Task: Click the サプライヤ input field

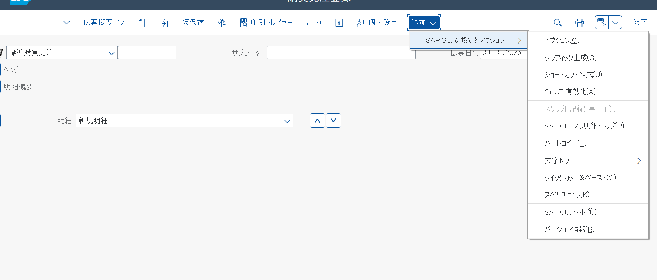Action: (x=341, y=53)
